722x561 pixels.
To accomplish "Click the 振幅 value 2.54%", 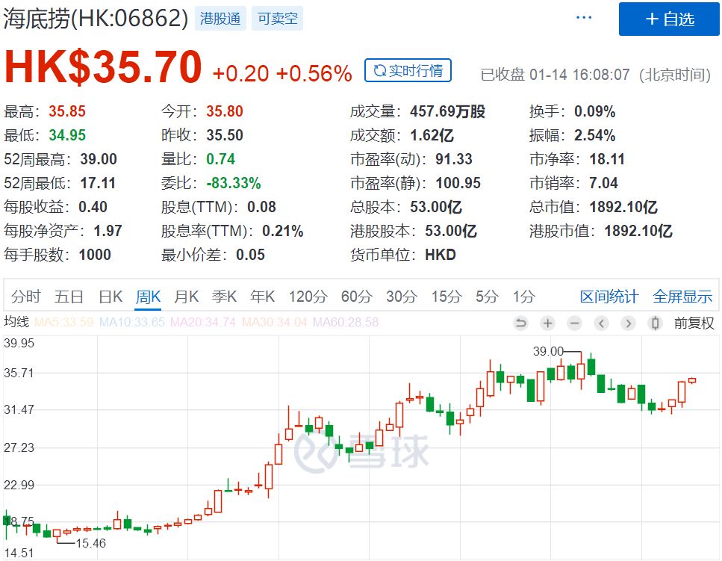I will click(x=594, y=135).
